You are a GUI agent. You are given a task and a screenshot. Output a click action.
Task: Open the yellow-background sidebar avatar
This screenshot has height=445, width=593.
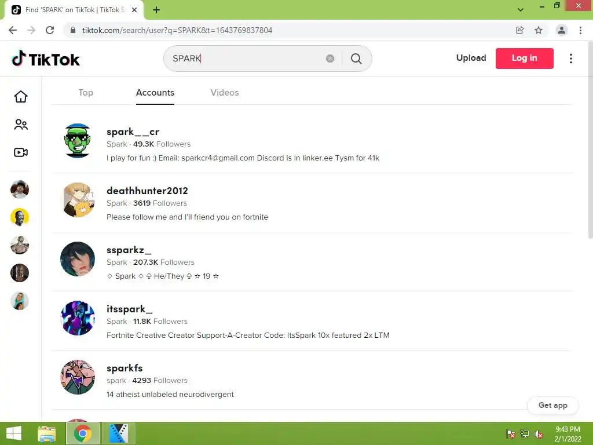pos(20,217)
